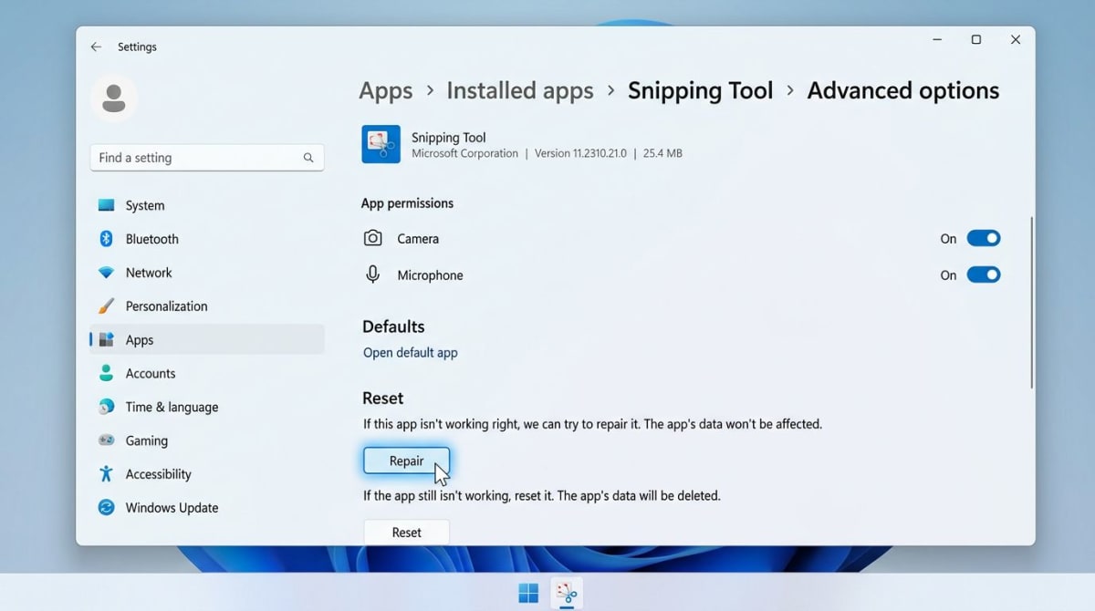Screen dimensions: 1095x611
Task: Minimize the Settings window
Action: (937, 40)
